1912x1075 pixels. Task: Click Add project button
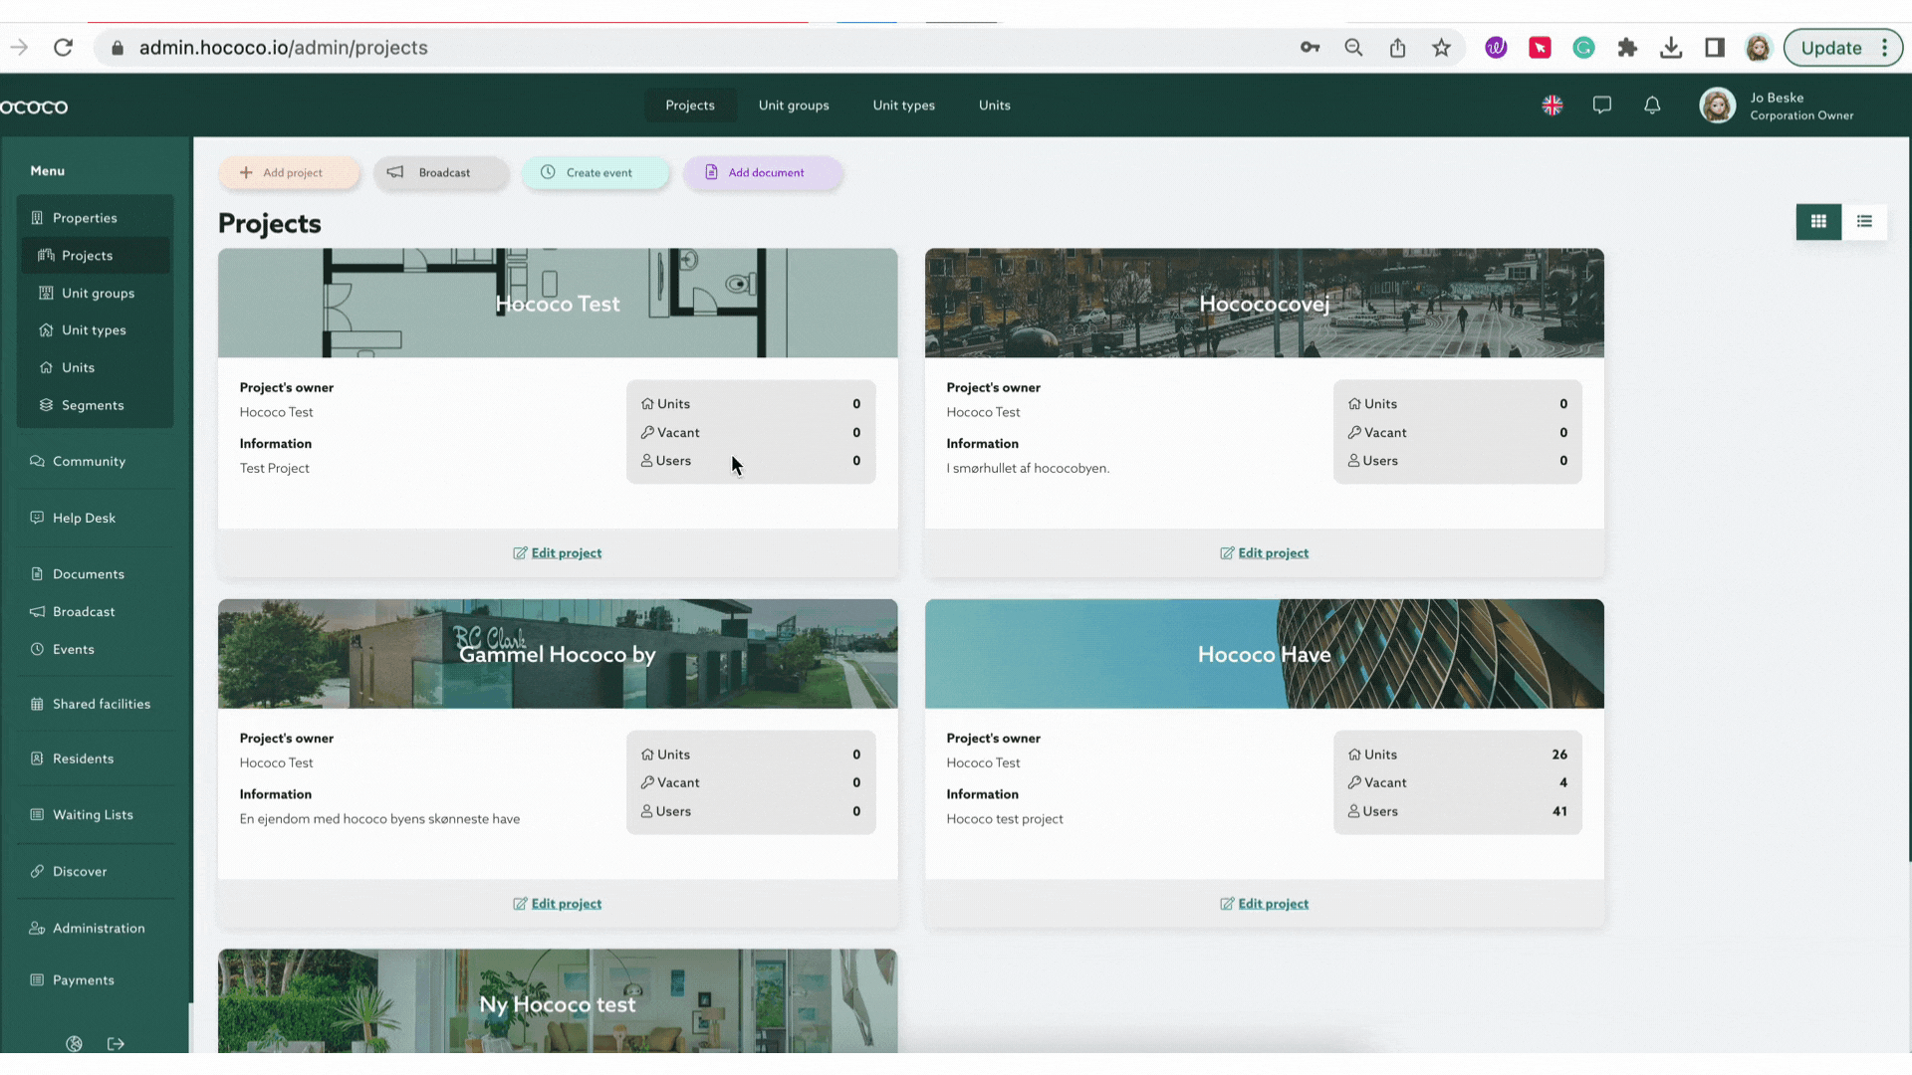[288, 172]
